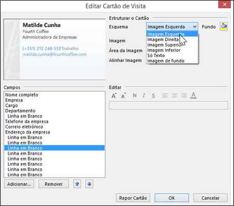The width and height of the screenshot is (234, 206).
Task: Choose Só Texto layout option
Action: tap(172, 55)
